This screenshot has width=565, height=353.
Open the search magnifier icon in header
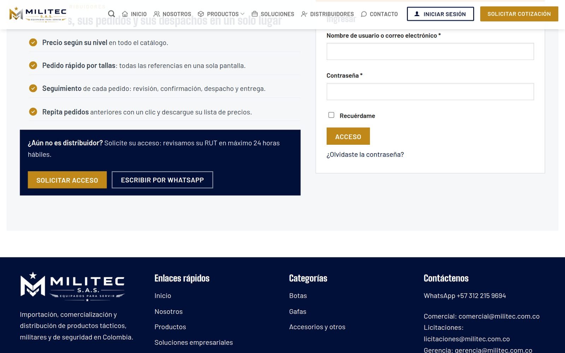click(x=111, y=14)
